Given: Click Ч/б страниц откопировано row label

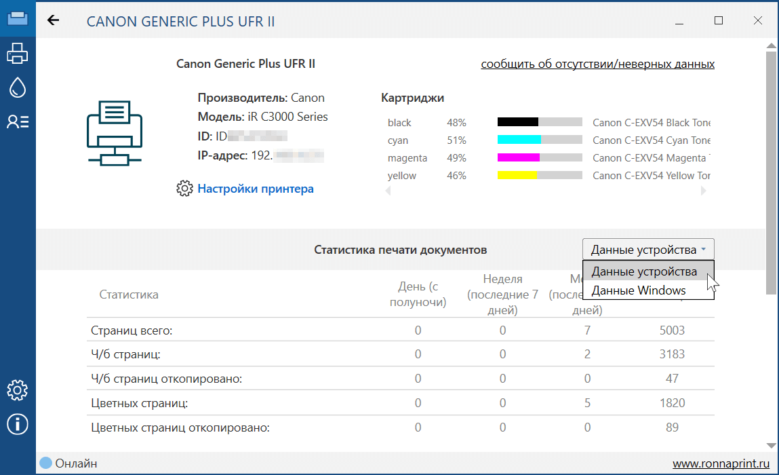Looking at the screenshot, I should tap(166, 379).
